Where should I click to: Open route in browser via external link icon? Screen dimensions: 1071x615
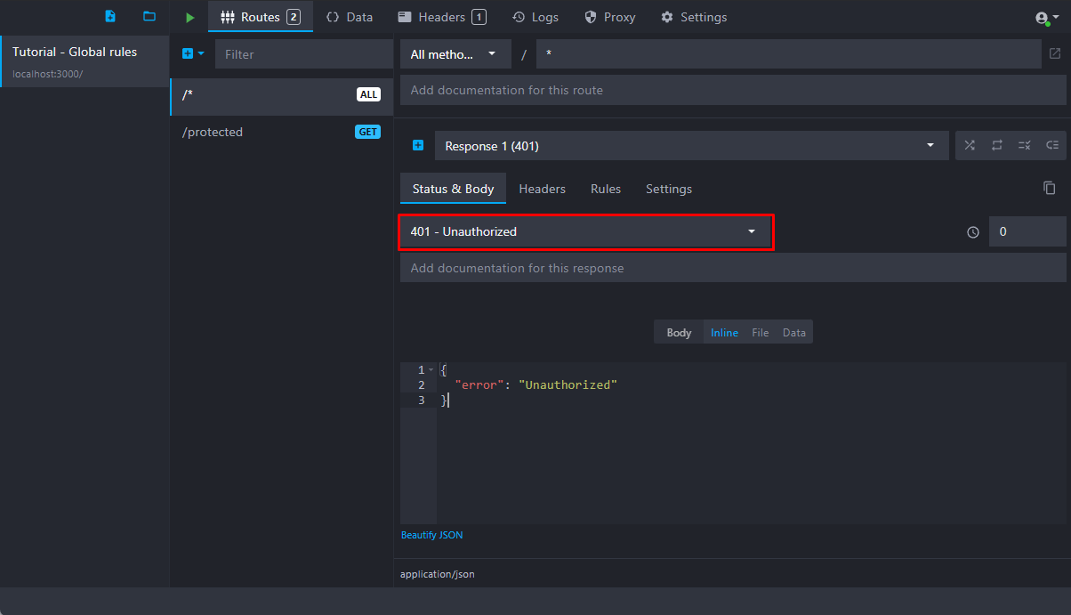pos(1055,54)
